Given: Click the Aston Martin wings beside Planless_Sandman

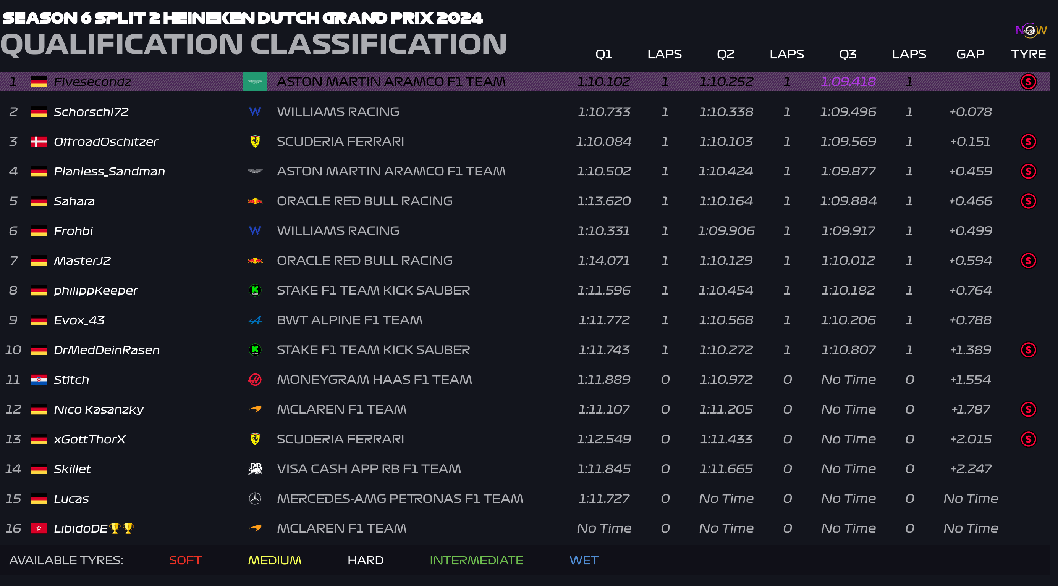Looking at the screenshot, I should (x=255, y=171).
